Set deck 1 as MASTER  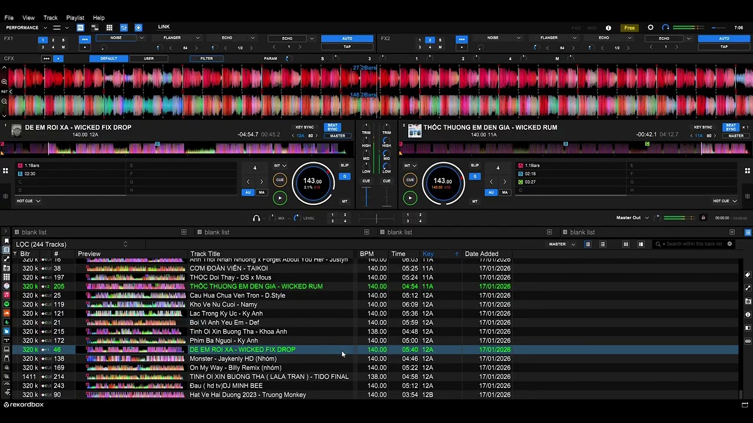pos(338,136)
